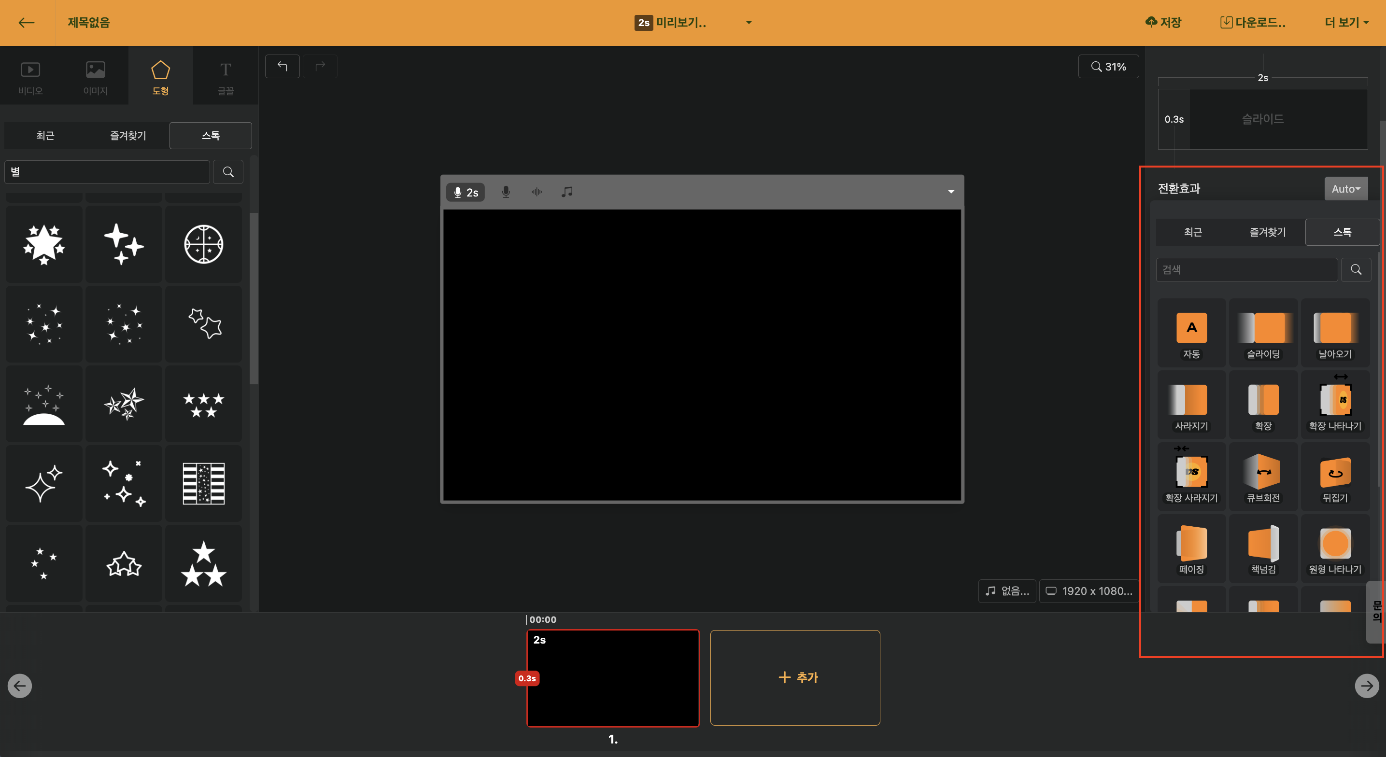Click the undo arrow button

(x=282, y=66)
